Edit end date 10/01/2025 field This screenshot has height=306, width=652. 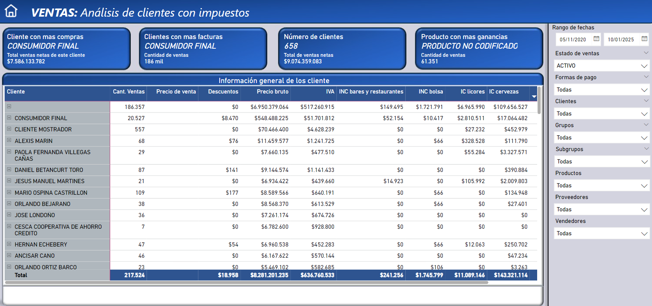click(x=621, y=39)
